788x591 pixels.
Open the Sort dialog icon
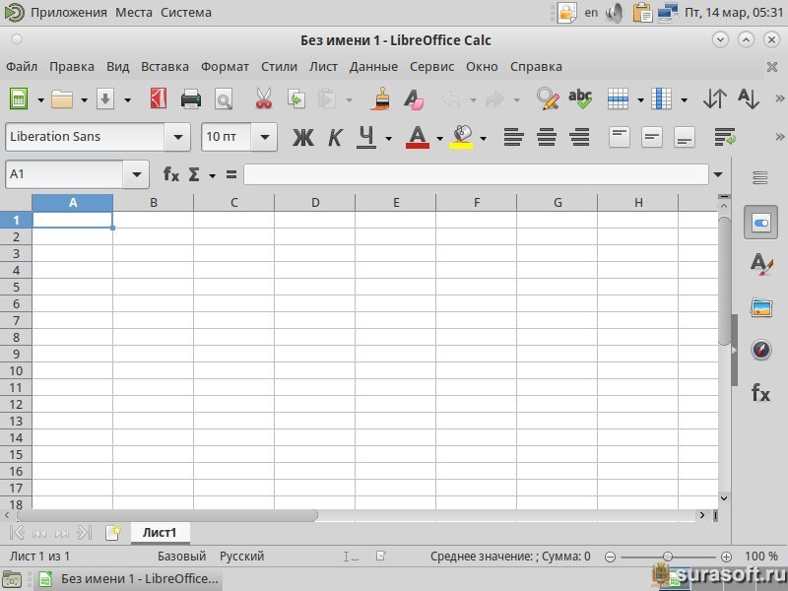[x=715, y=99]
